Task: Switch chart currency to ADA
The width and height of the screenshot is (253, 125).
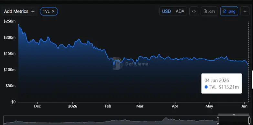Action: pos(180,11)
